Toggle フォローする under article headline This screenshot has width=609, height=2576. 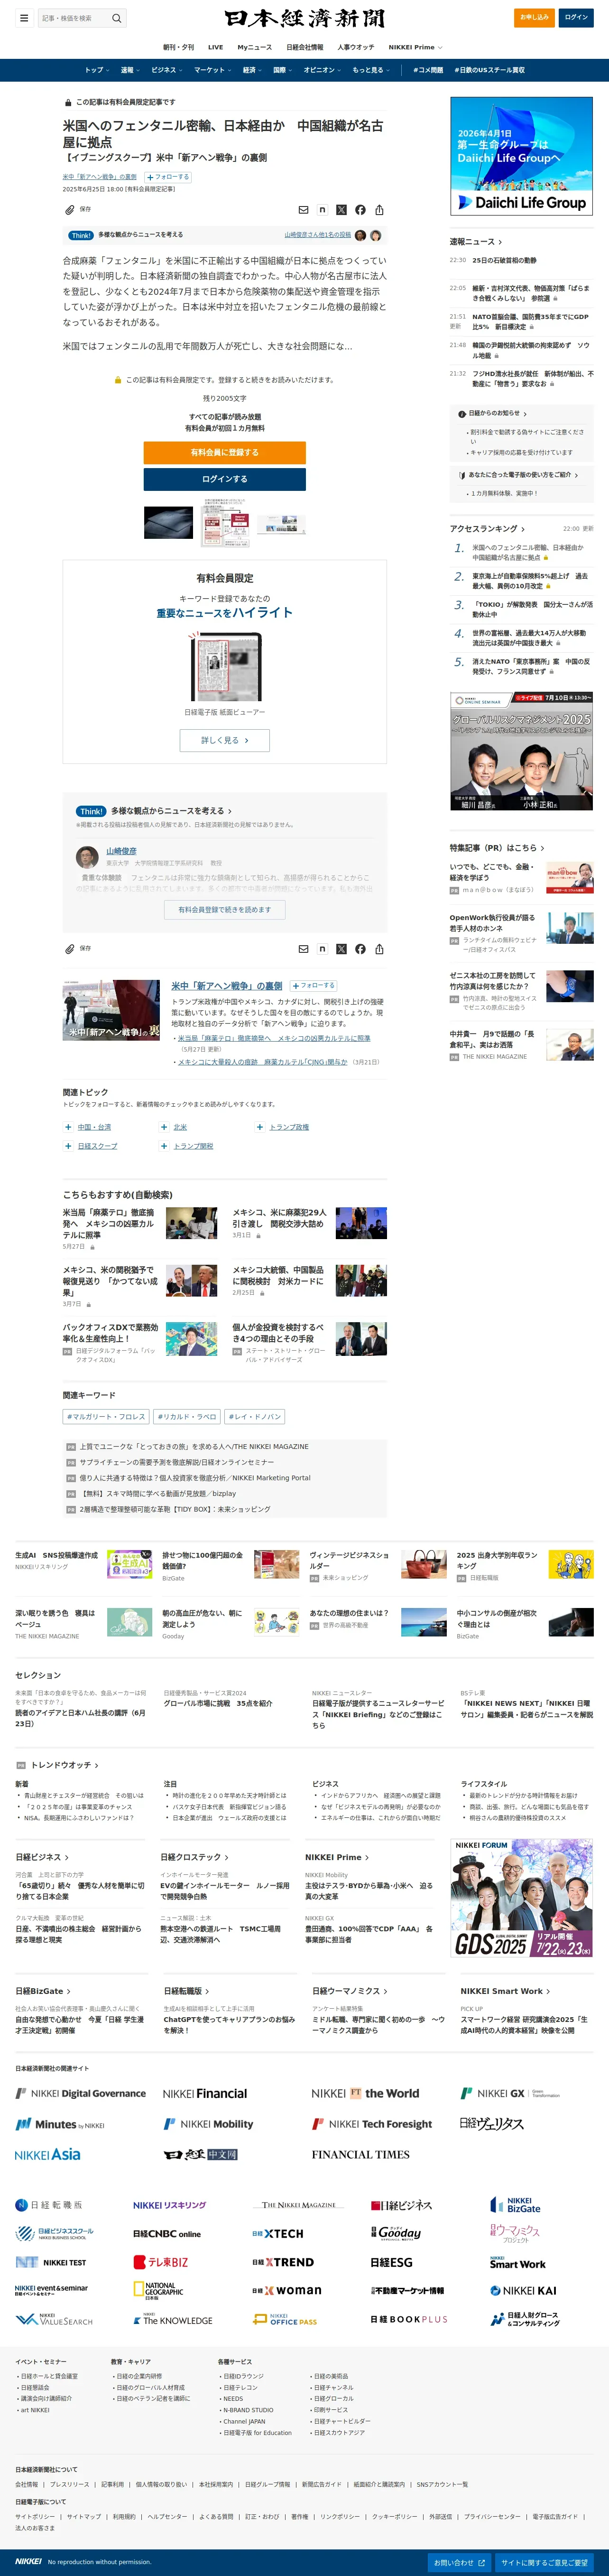click(x=168, y=177)
